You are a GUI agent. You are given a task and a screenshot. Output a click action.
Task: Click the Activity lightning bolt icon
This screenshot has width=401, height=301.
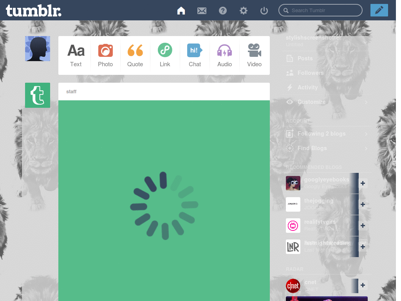(x=289, y=87)
